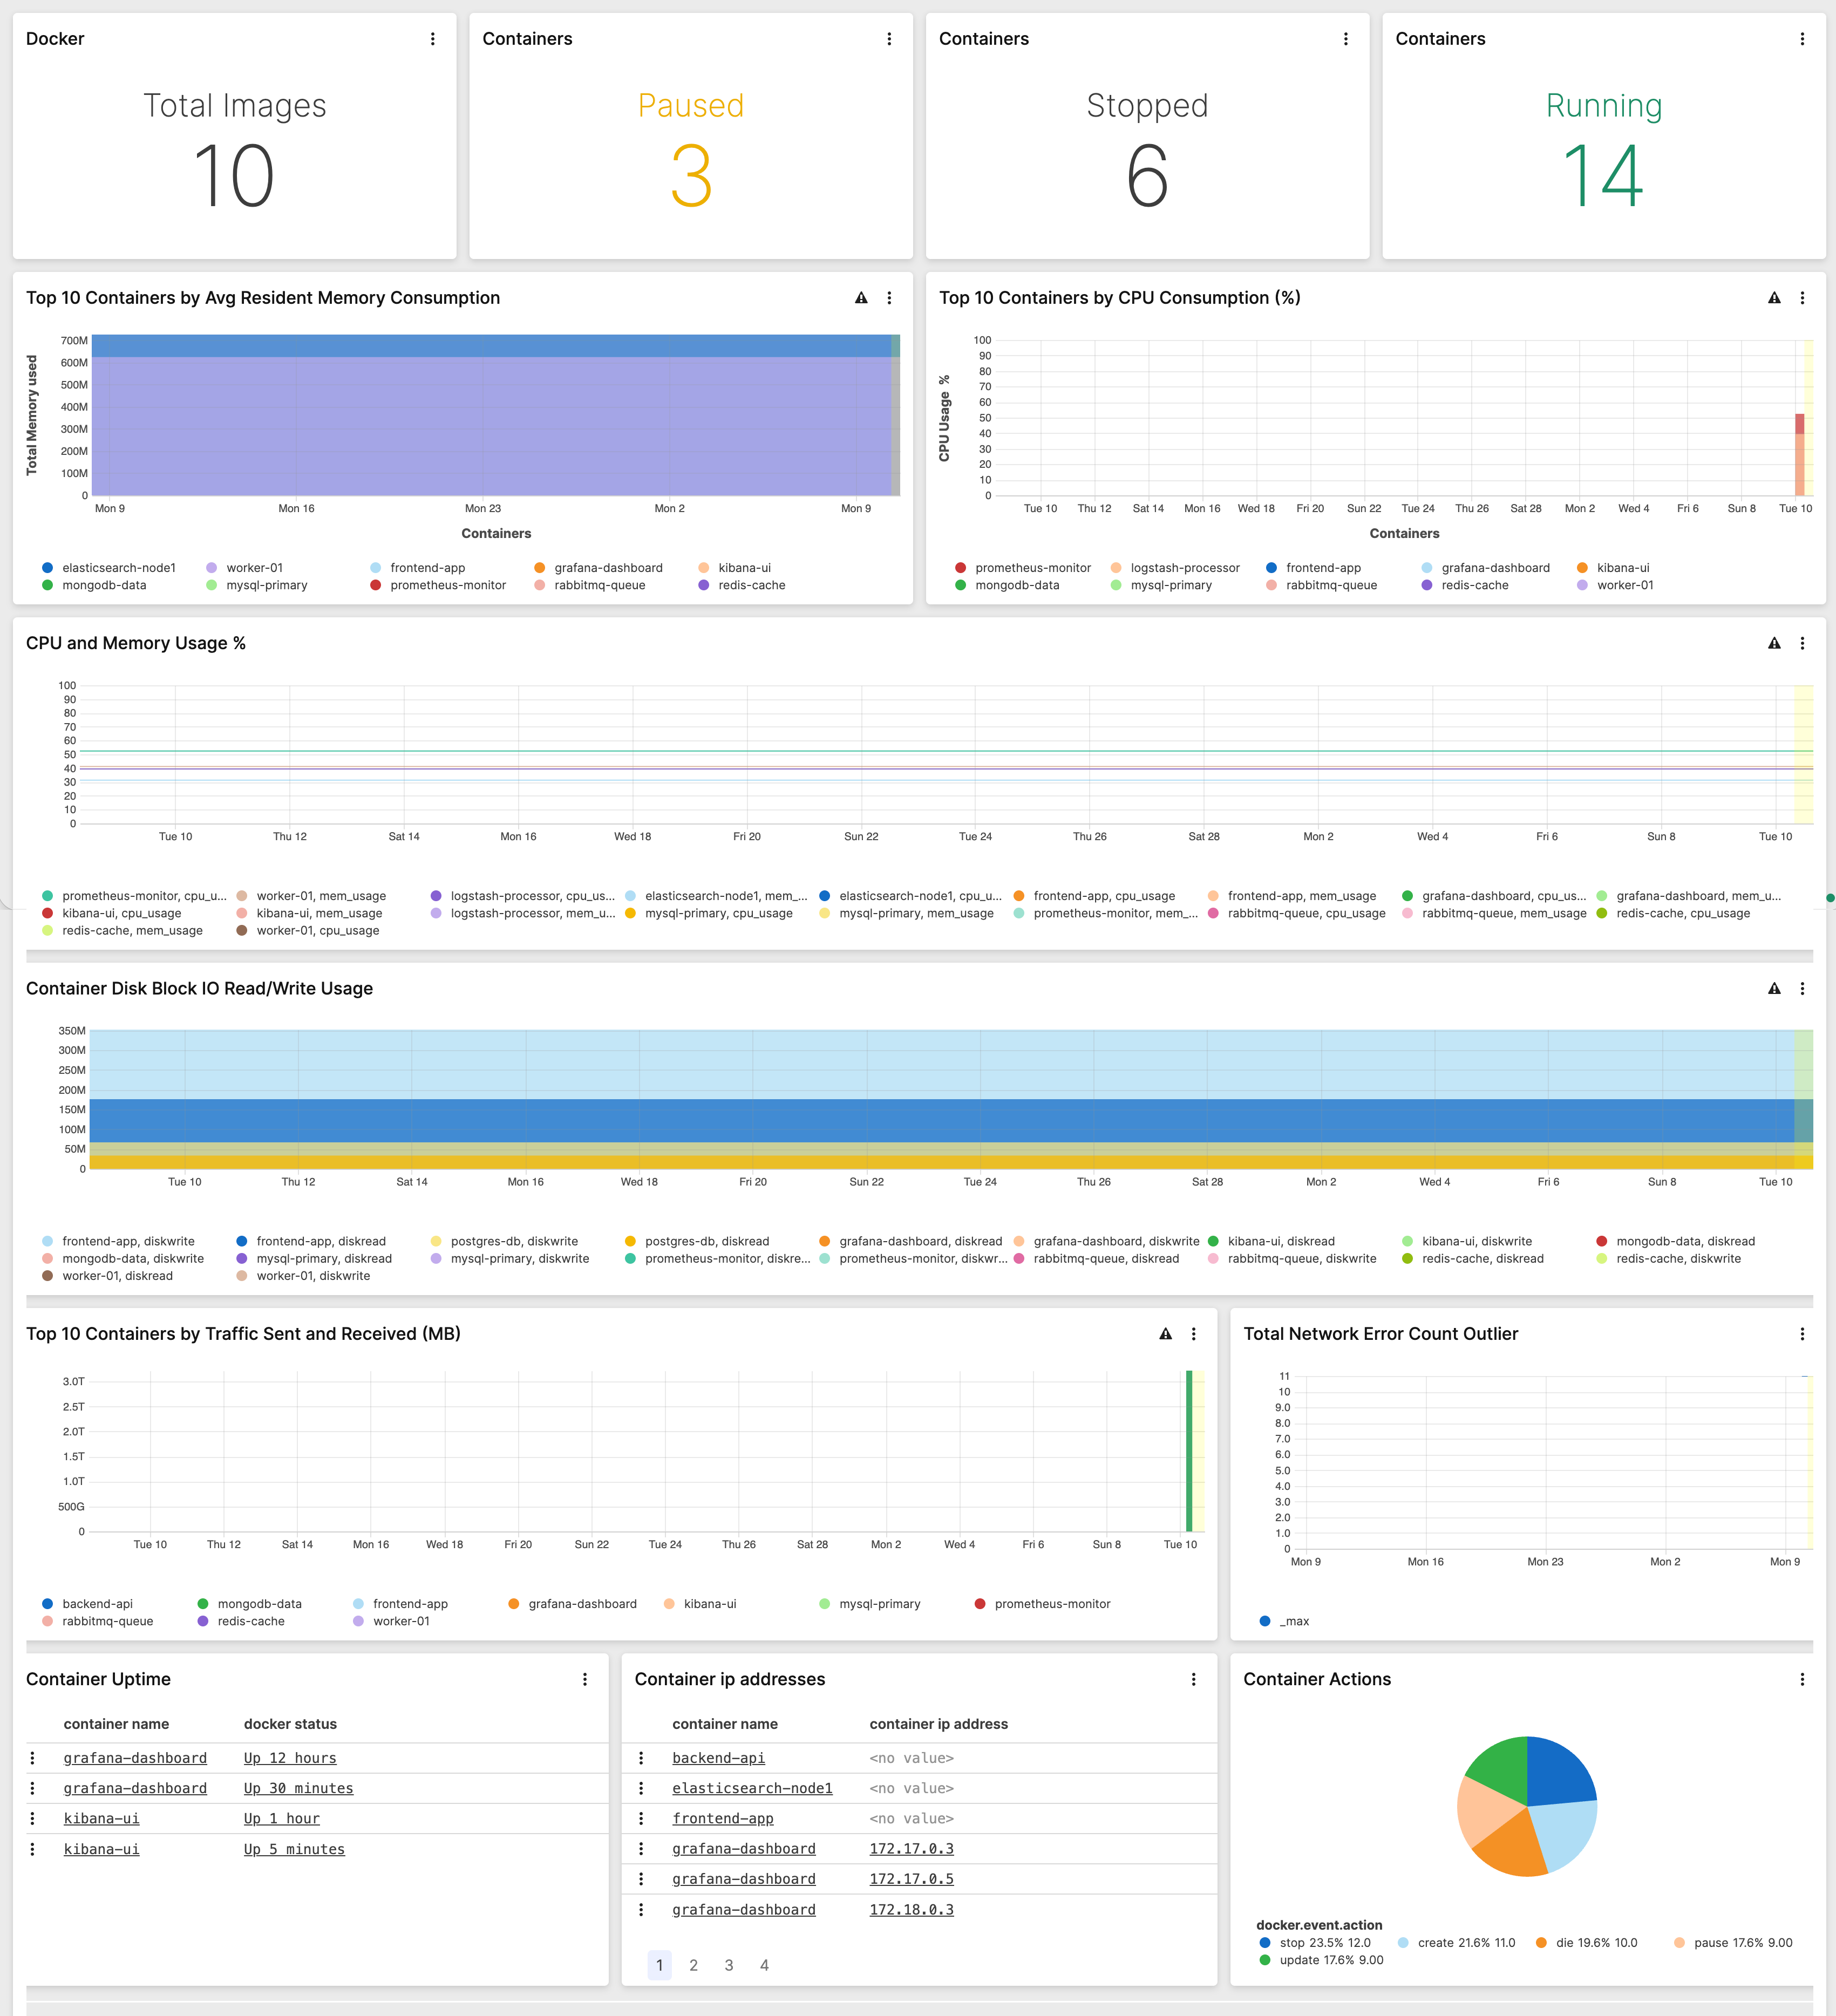Open row actions for kibana-ui in Container Uptime
Image resolution: width=1836 pixels, height=2016 pixels.
coord(34,1818)
